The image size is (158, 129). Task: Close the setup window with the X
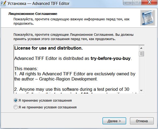coord(149,2)
